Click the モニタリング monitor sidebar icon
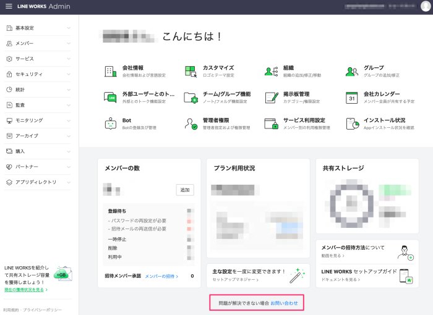 [x=9, y=120]
